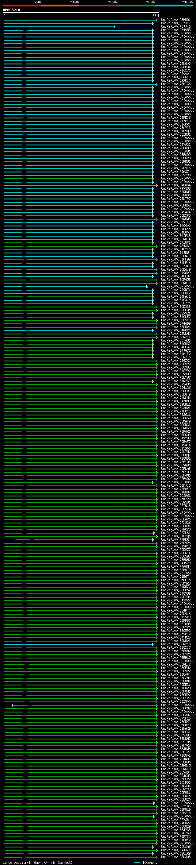The width and height of the screenshot is (196, 865).
Task: Click the cyan alignment bar for UniRef100_A8N210
Action: (79, 644)
